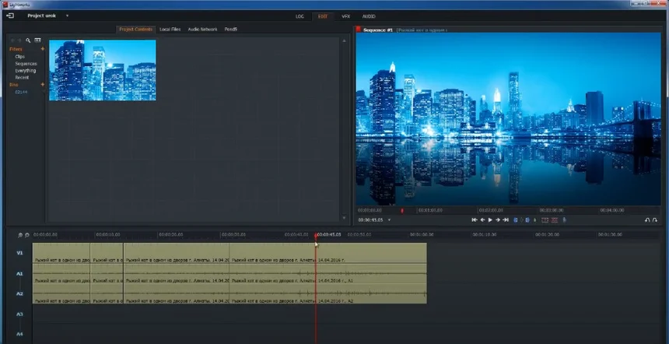Click the red playhead marker on the timeline ruler
This screenshot has height=344, width=669.
(316, 235)
